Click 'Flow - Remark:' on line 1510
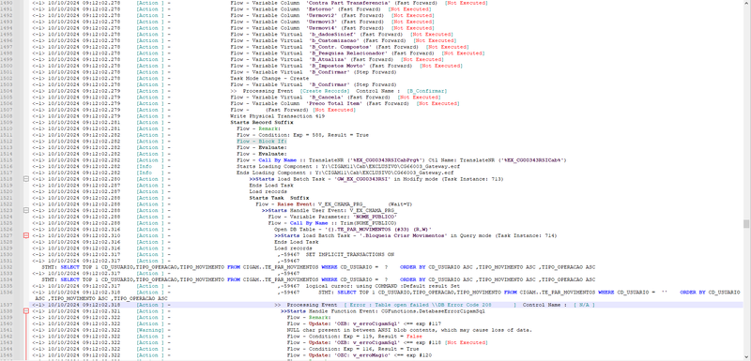This screenshot has height=361, width=751. coord(259,128)
